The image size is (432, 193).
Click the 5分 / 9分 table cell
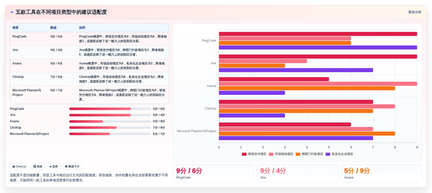pyautogui.click(x=57, y=63)
